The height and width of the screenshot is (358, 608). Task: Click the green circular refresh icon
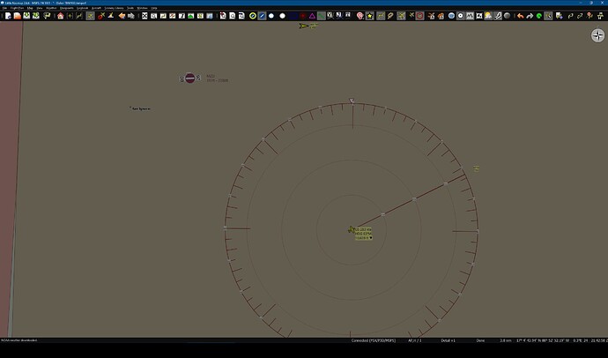pos(539,16)
